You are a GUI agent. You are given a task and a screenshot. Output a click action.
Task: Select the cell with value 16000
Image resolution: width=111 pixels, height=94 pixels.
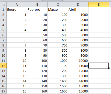click(x=78, y=91)
